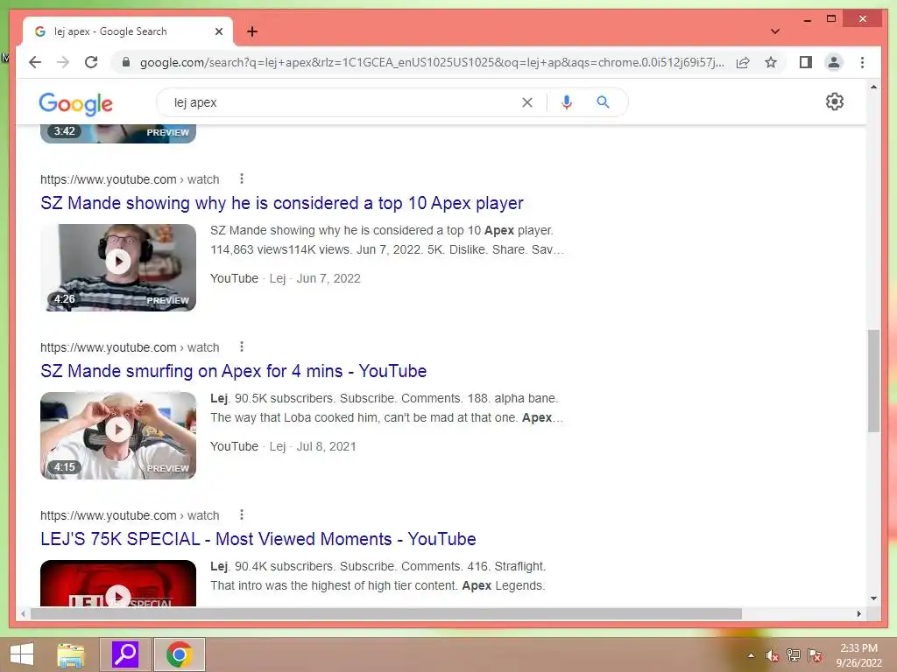This screenshot has height=672, width=897.
Task: Click the scroll left arrow at the bottom
Action: click(23, 613)
